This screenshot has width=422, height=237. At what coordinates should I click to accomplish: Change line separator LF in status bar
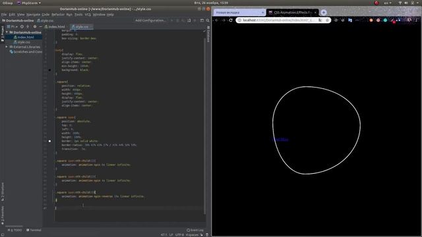coord(171,234)
